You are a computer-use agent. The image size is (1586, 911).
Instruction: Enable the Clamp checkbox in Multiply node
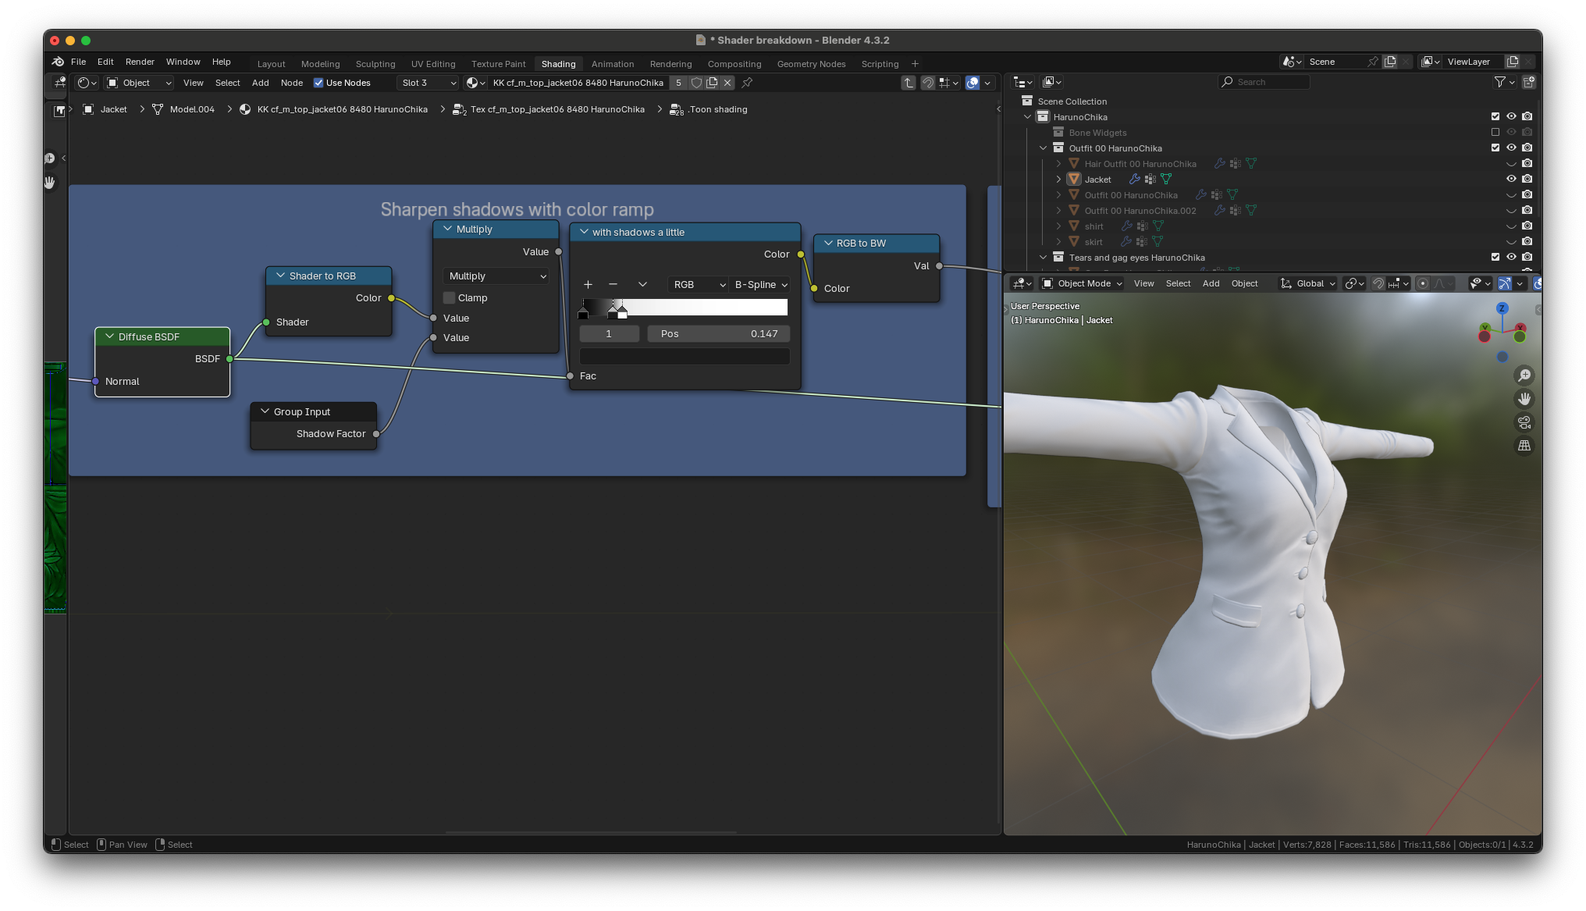coord(450,298)
